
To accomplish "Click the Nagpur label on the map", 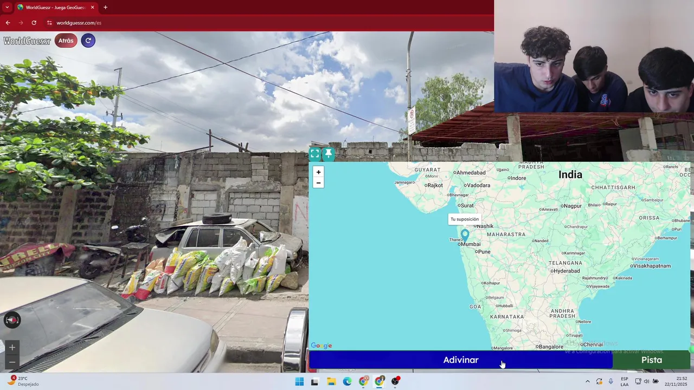I will pos(572,206).
